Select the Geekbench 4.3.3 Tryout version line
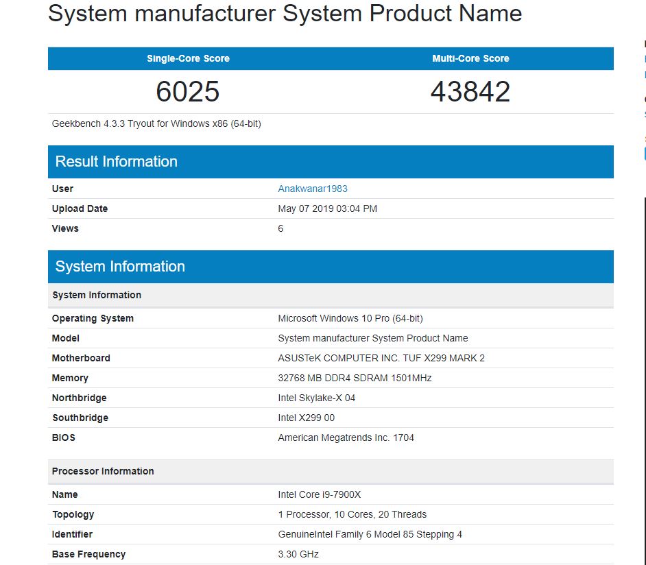The height and width of the screenshot is (565, 646). click(x=156, y=123)
